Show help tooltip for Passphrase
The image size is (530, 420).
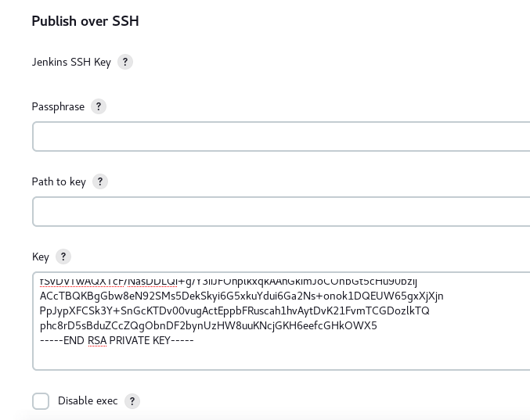click(x=99, y=106)
